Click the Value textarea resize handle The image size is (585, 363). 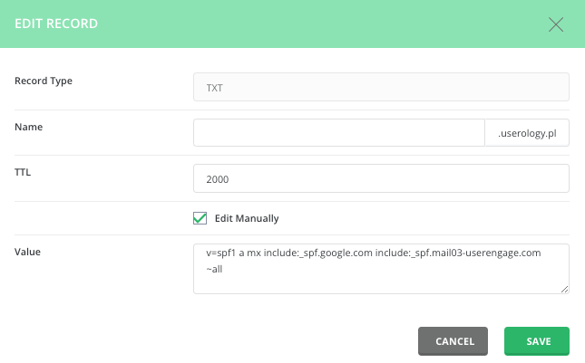point(564,289)
